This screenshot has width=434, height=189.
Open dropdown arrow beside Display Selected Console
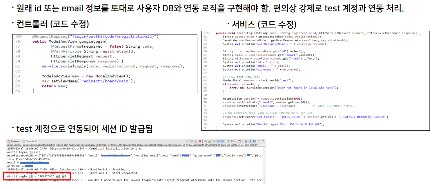236,141
